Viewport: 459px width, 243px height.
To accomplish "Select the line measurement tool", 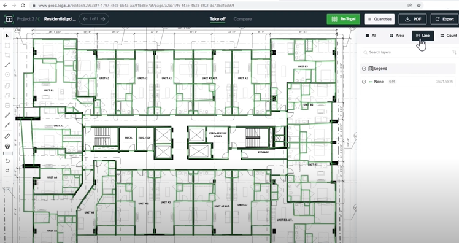I will pyautogui.click(x=7, y=64).
